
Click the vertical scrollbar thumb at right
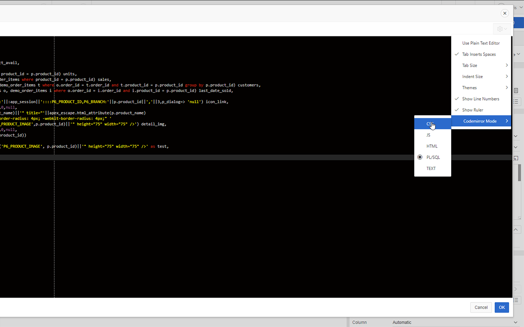click(x=519, y=172)
